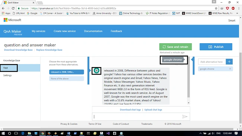Click the page horizontal scrollbar
Screen dimensions: 242x136
point(118,129)
